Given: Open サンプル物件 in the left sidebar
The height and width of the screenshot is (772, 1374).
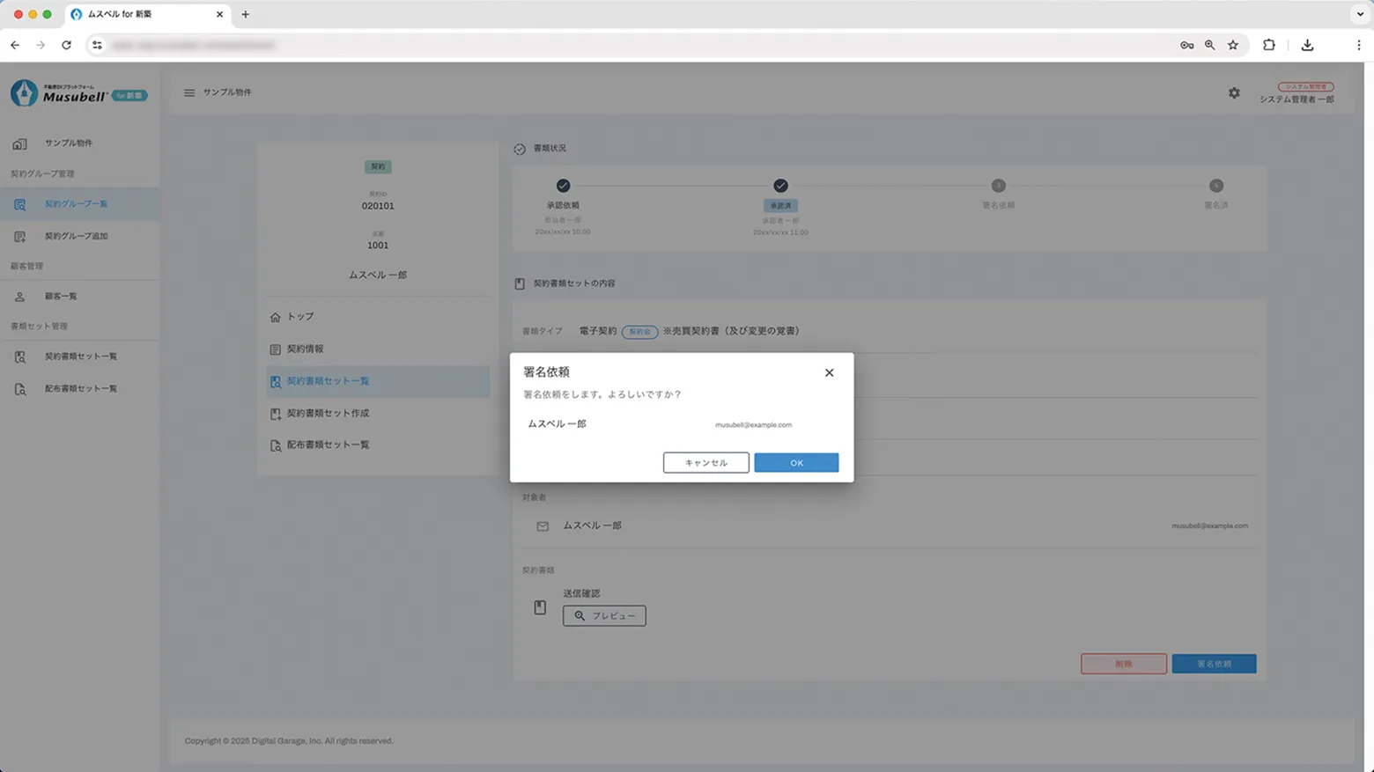Looking at the screenshot, I should pos(69,143).
